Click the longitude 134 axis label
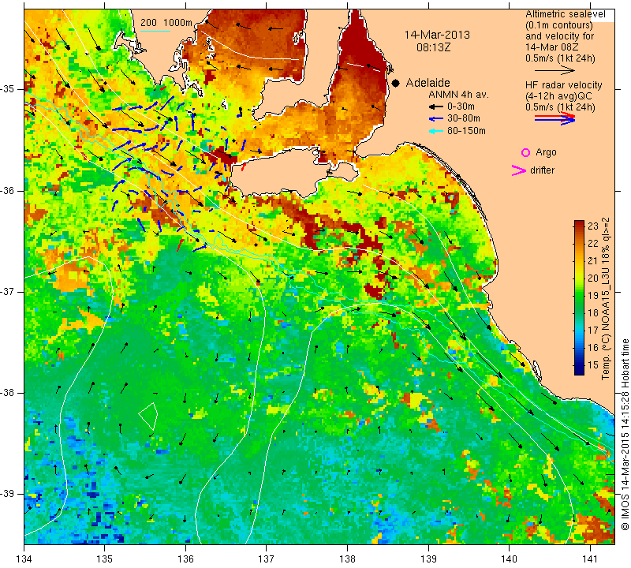The width and height of the screenshot is (631, 568). coord(24,559)
